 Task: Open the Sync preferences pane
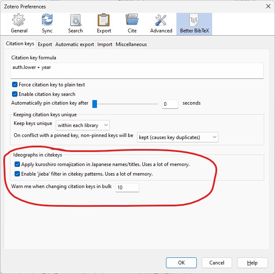[47, 24]
